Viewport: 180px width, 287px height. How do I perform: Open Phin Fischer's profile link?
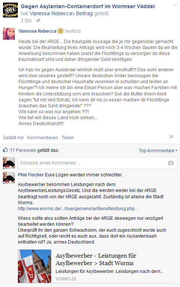pos(31,175)
